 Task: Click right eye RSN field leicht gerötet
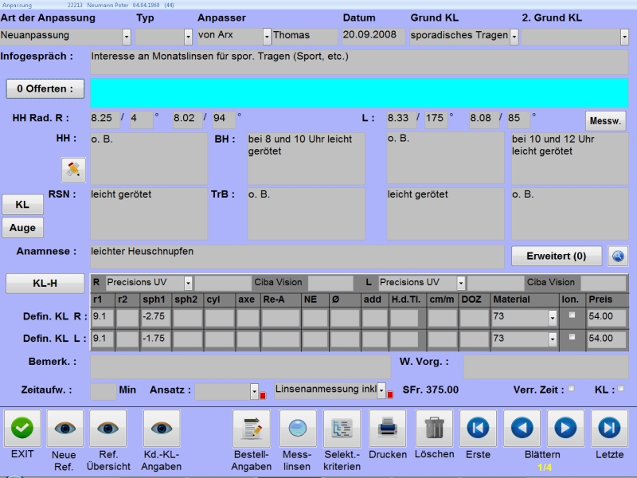coord(149,214)
